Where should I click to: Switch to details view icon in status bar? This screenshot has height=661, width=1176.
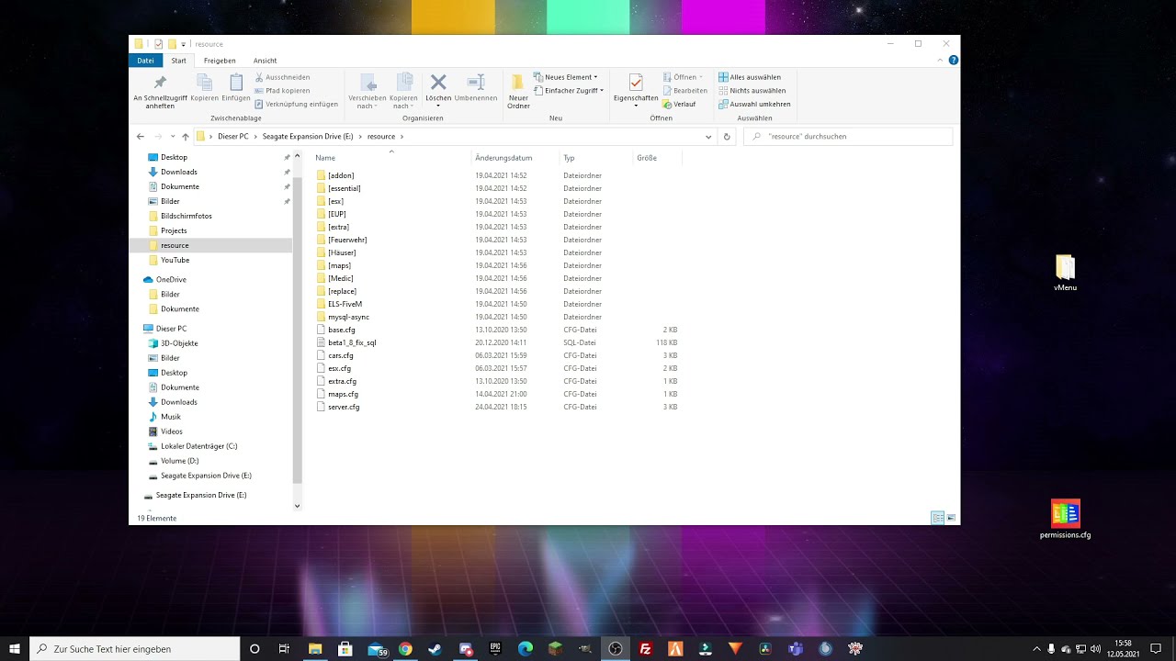(x=937, y=518)
